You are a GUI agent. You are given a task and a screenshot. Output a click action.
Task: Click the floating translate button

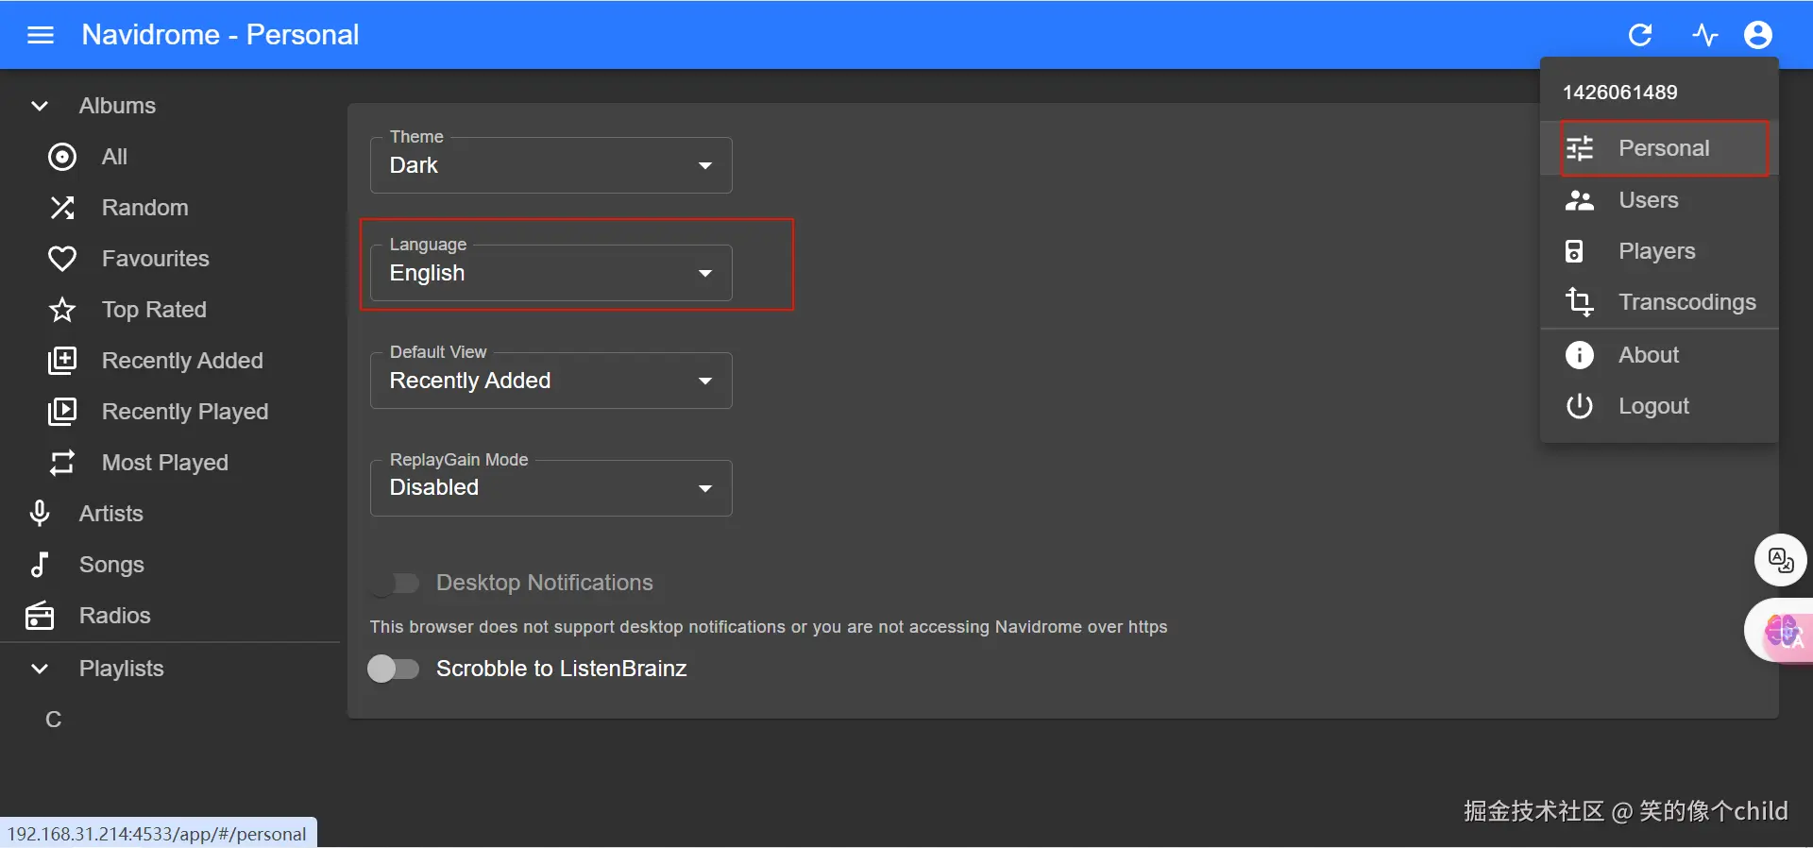(1781, 560)
